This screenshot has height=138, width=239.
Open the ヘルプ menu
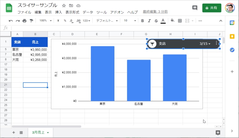click(x=132, y=12)
